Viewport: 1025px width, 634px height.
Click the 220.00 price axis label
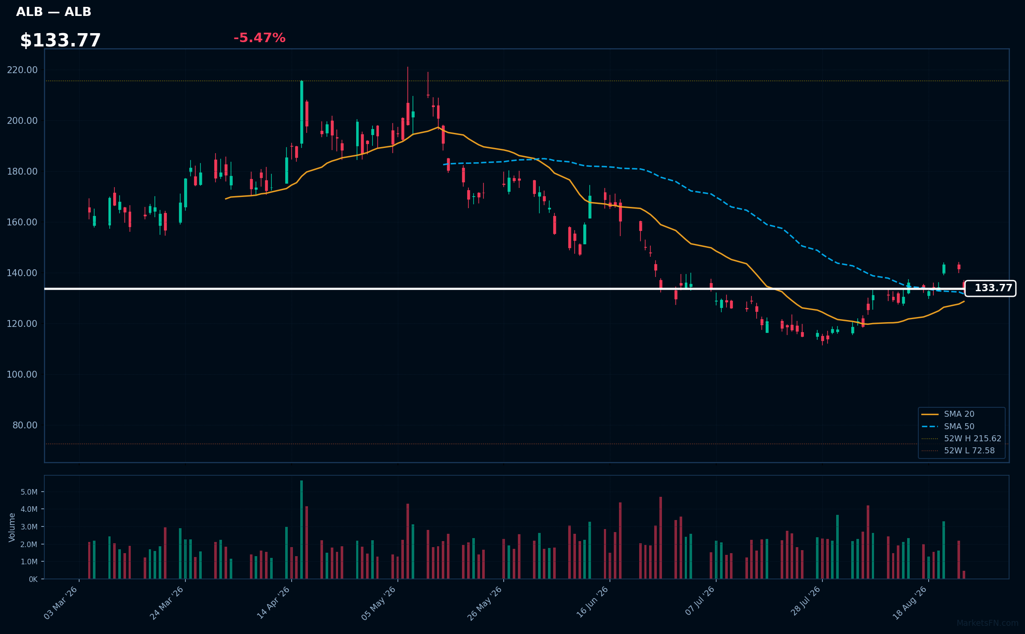coord(22,70)
